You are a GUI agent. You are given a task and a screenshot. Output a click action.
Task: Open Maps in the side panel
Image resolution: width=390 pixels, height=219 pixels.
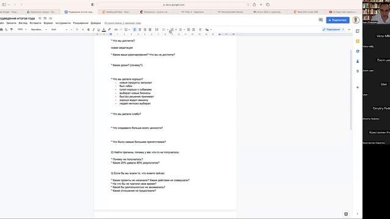click(358, 71)
